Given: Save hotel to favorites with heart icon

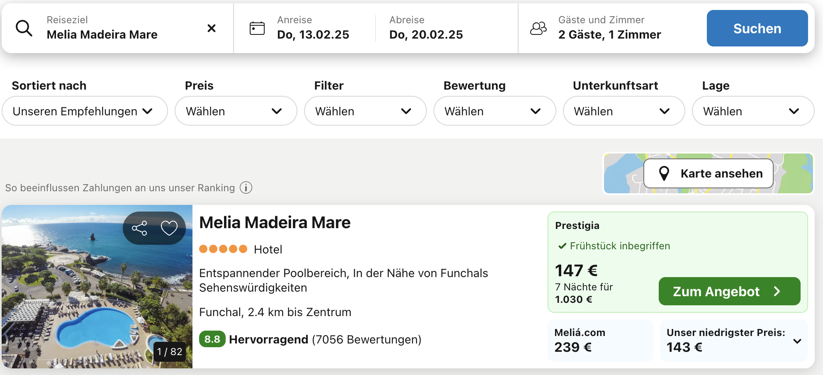Looking at the screenshot, I should (169, 228).
